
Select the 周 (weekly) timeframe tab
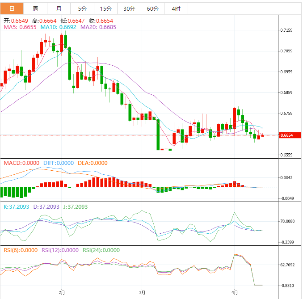coord(35,8)
